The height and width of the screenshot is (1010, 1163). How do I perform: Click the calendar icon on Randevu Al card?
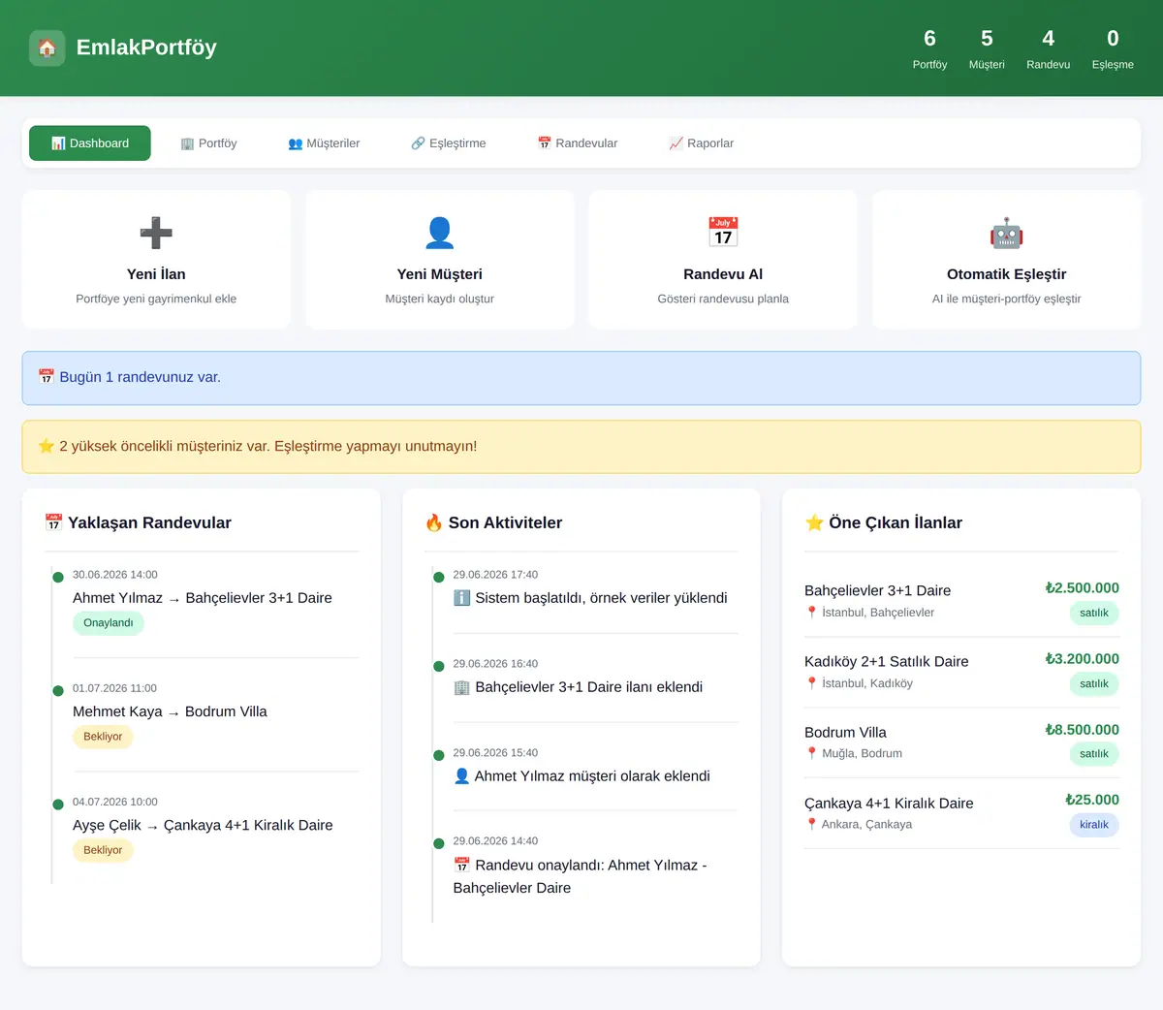click(x=723, y=233)
